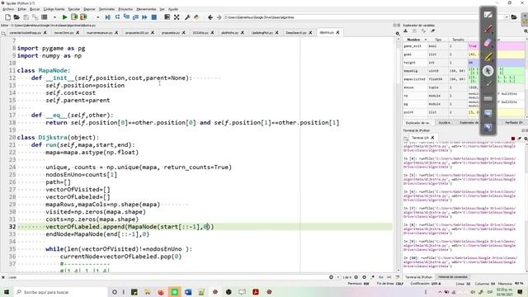Open the Archivo menu
The height and width of the screenshot is (297, 528).
point(8,9)
